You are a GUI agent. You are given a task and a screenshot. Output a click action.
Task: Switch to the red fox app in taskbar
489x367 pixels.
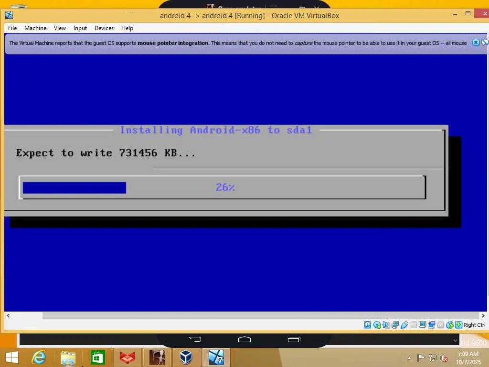[127, 357]
